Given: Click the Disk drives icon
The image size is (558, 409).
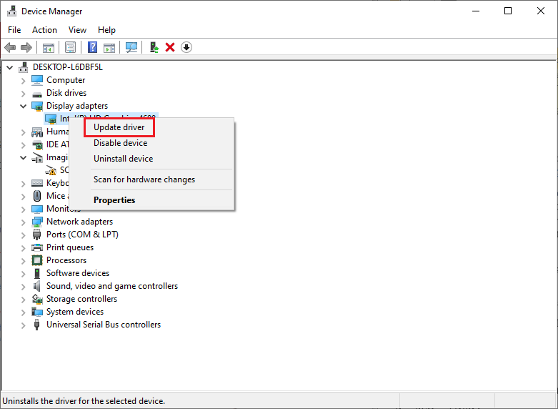Looking at the screenshot, I should [37, 94].
